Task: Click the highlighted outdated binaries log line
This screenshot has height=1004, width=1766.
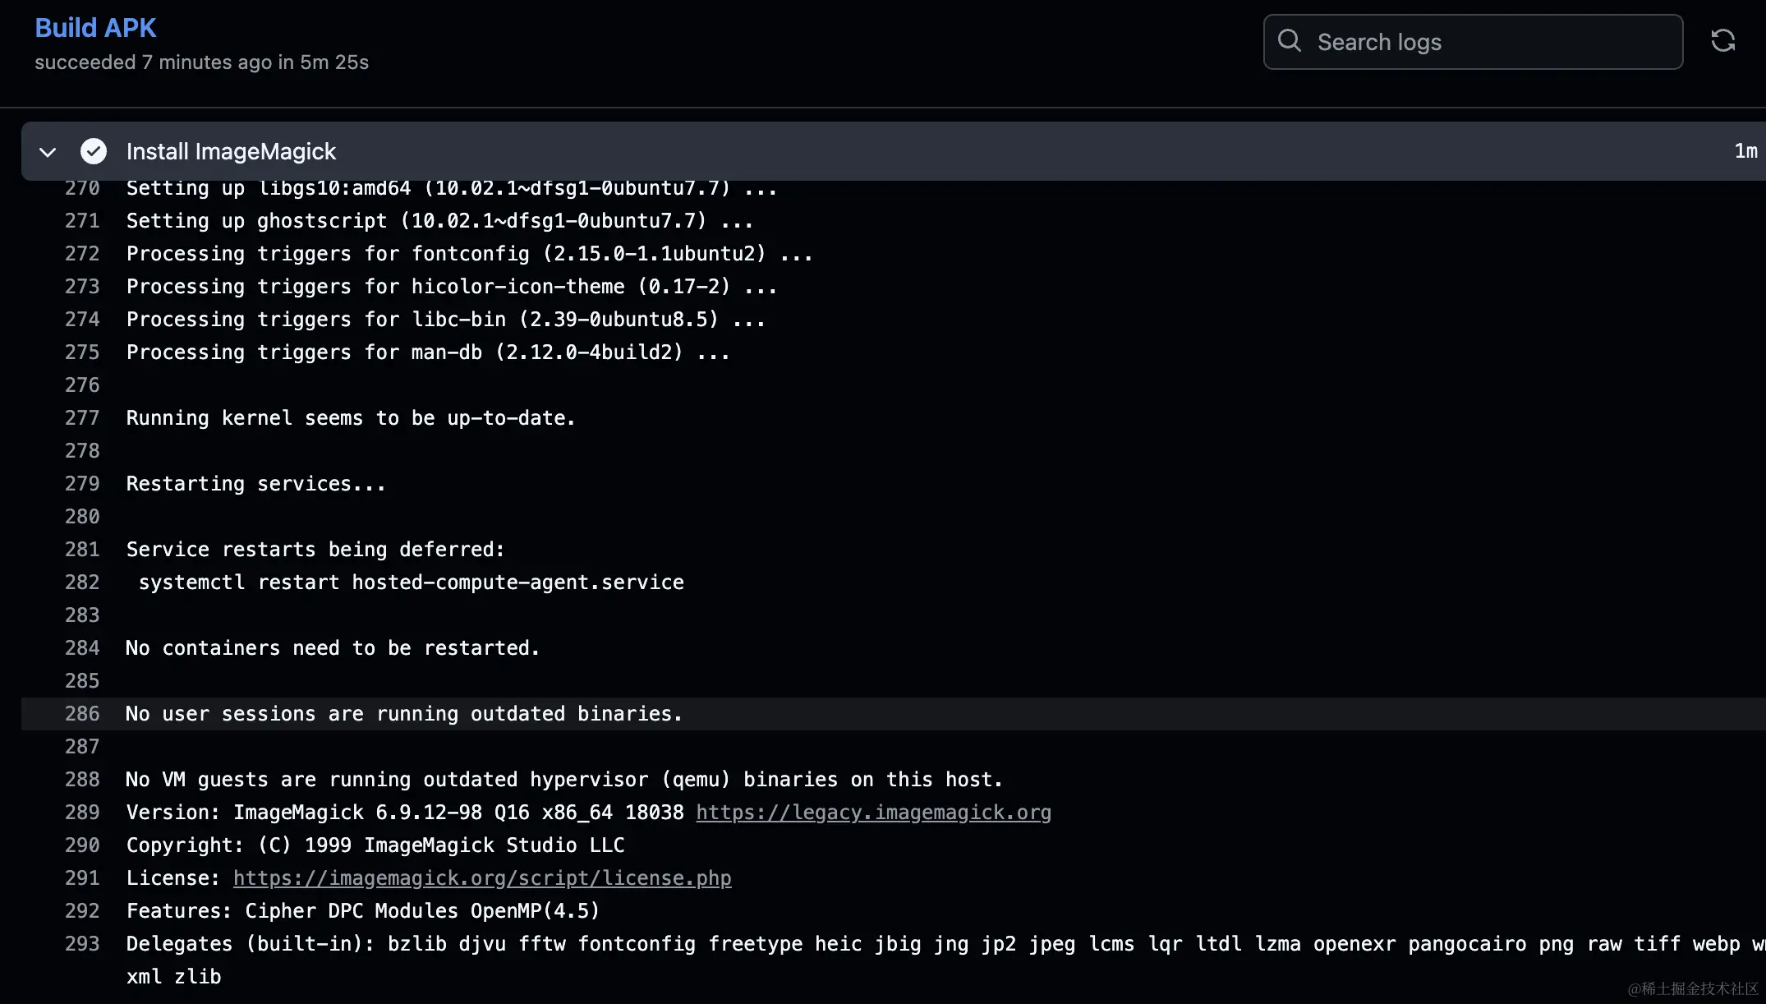Action: pos(403,714)
